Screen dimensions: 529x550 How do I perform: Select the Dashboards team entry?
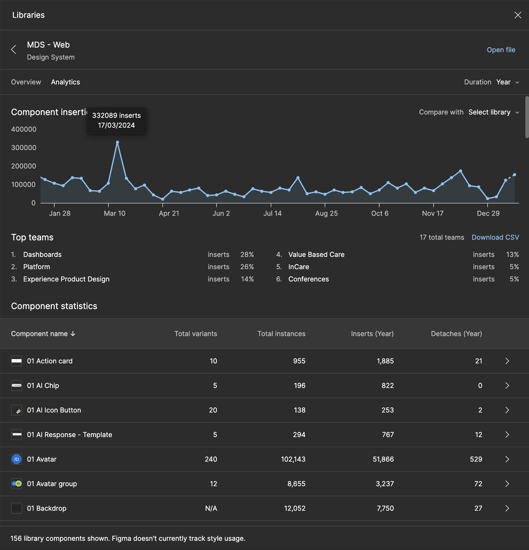42,254
